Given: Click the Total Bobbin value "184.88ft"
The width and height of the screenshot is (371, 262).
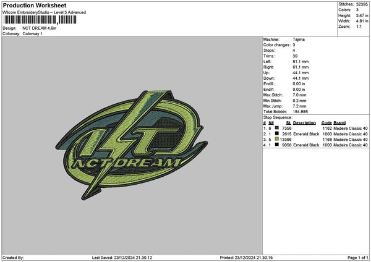Looking at the screenshot, I should click(301, 112).
